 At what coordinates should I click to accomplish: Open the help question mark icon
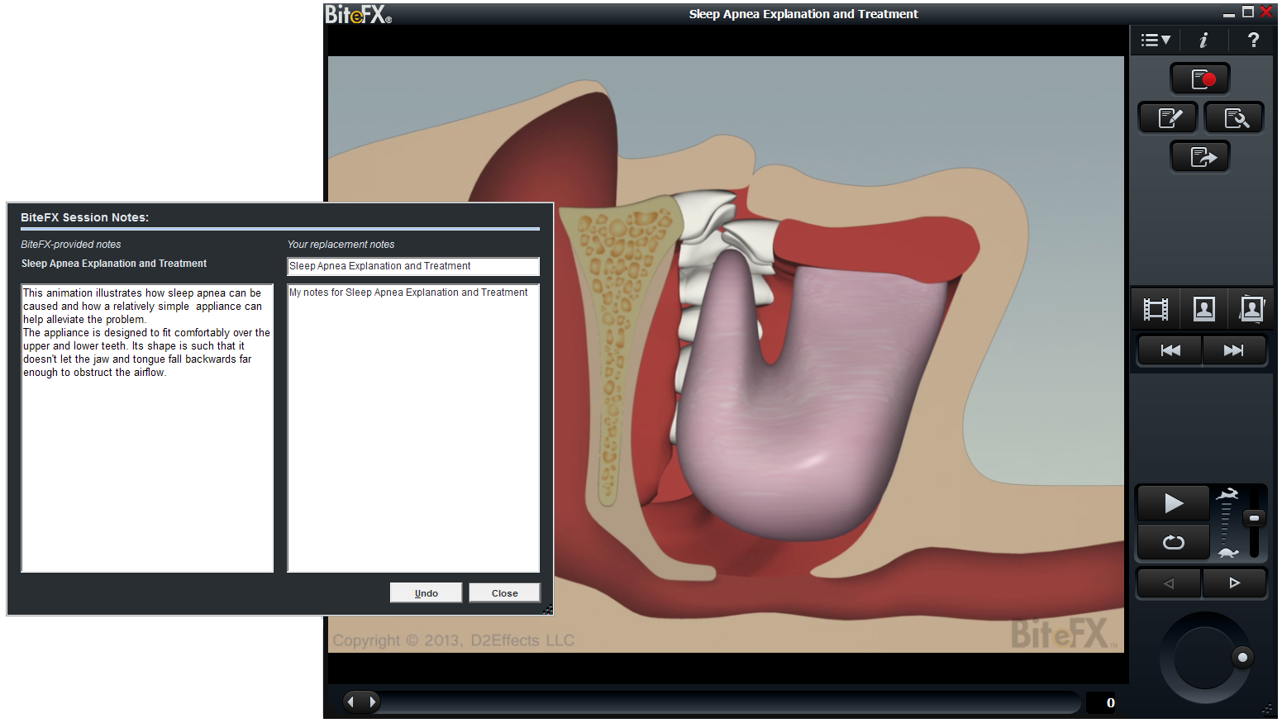[x=1253, y=40]
